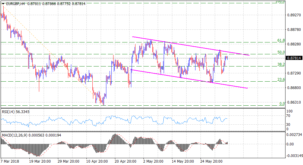Click the 10 Apr 20:00 time label
The height and width of the screenshot is (165, 303).
[97, 161]
